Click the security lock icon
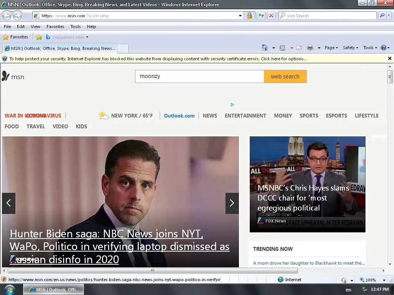The image size is (394, 295). 249,15
